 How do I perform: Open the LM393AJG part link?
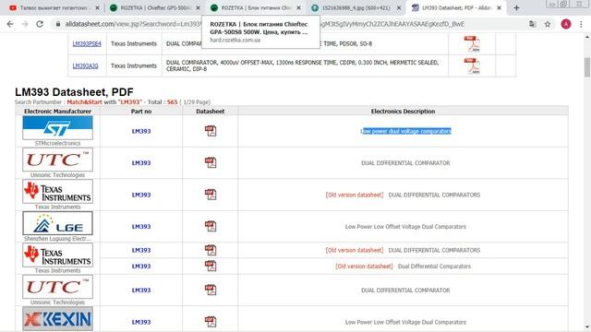click(x=86, y=65)
